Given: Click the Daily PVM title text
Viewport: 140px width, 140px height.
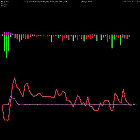Looking at the screenshot, I should pyautogui.click(x=5, y=2).
